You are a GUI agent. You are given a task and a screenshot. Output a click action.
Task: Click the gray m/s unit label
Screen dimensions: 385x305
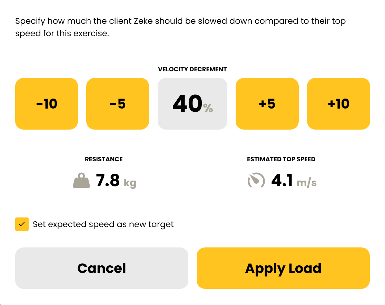pos(307,183)
